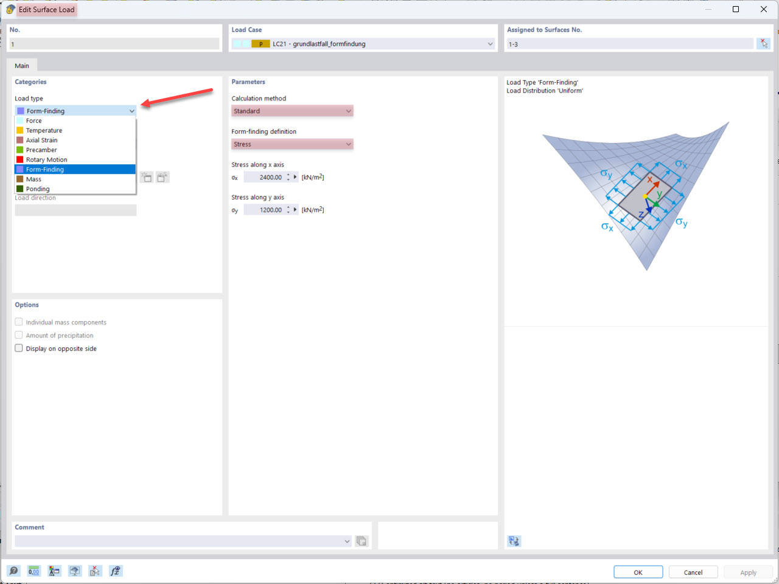Viewport: 779px width, 584px height.
Task: Click the display color settings icon
Action: point(54,571)
